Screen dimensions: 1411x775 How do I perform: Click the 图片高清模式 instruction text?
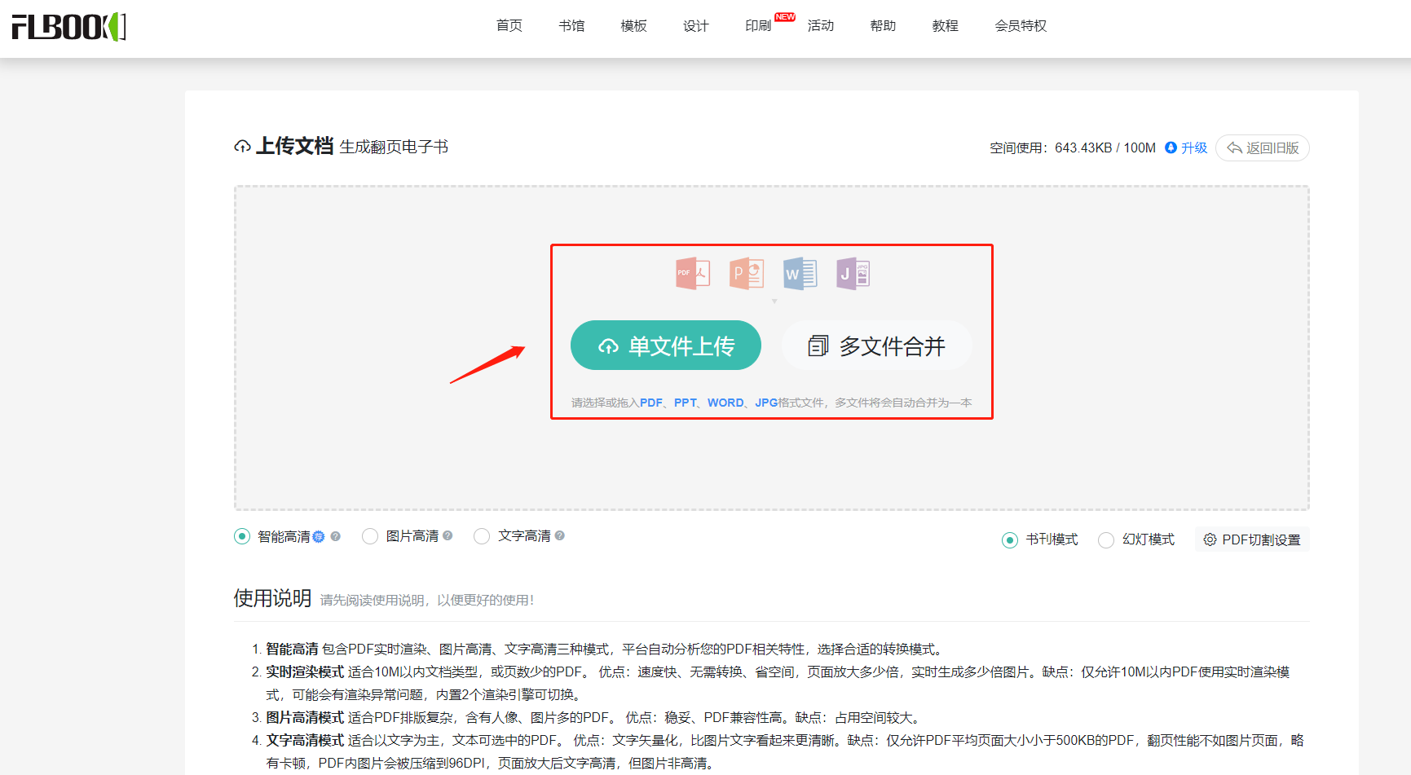tap(305, 717)
